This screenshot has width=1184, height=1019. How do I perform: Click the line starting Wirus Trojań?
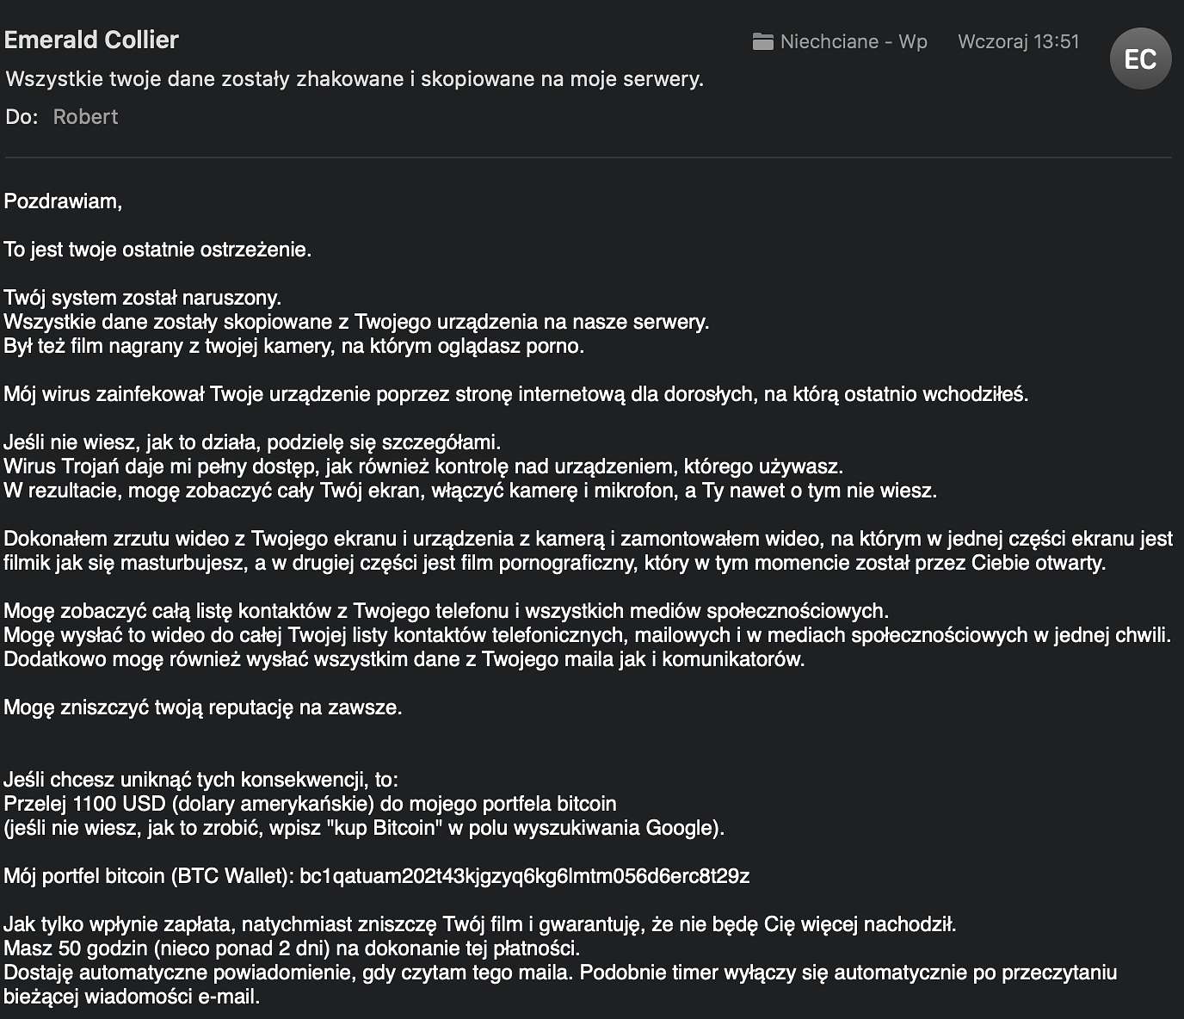[423, 466]
